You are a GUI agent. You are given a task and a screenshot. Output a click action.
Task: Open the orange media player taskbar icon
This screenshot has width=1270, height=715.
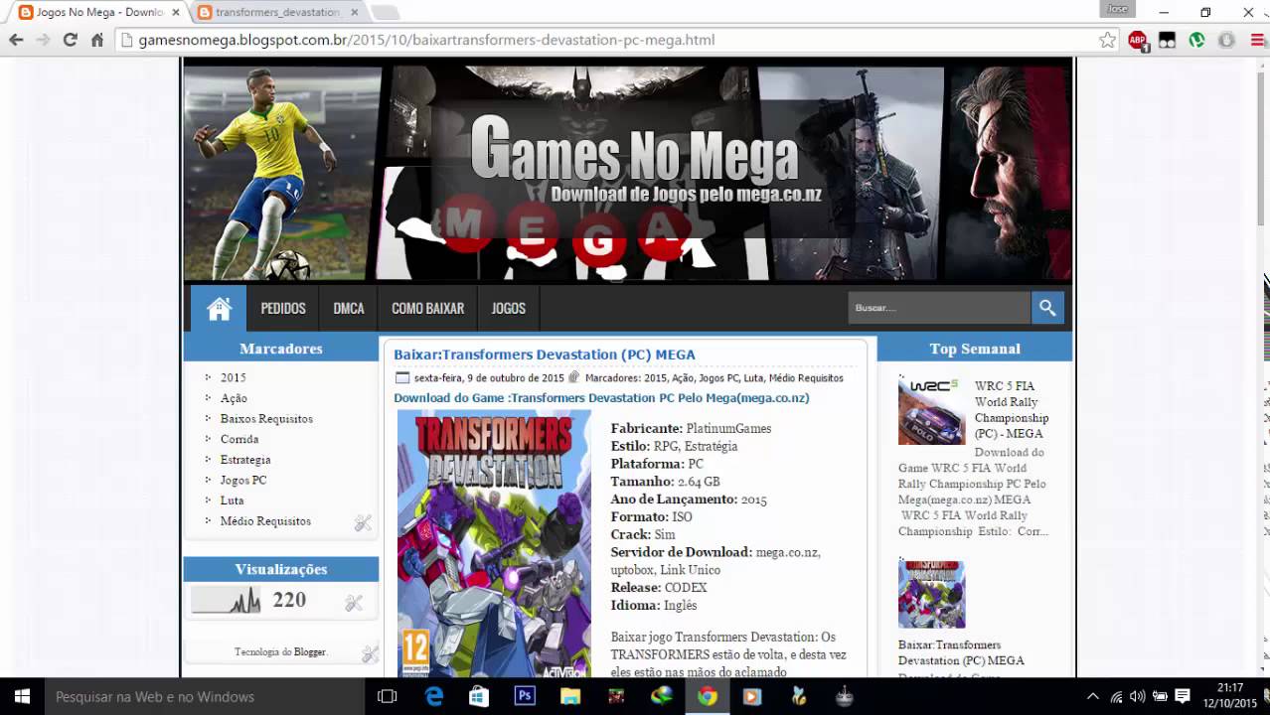pos(752,696)
